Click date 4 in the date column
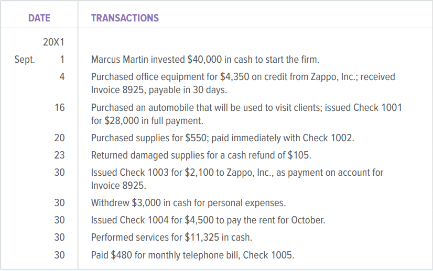This screenshot has height=271, width=433. pyautogui.click(x=62, y=76)
